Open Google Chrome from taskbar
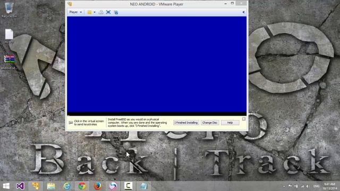 (82, 186)
